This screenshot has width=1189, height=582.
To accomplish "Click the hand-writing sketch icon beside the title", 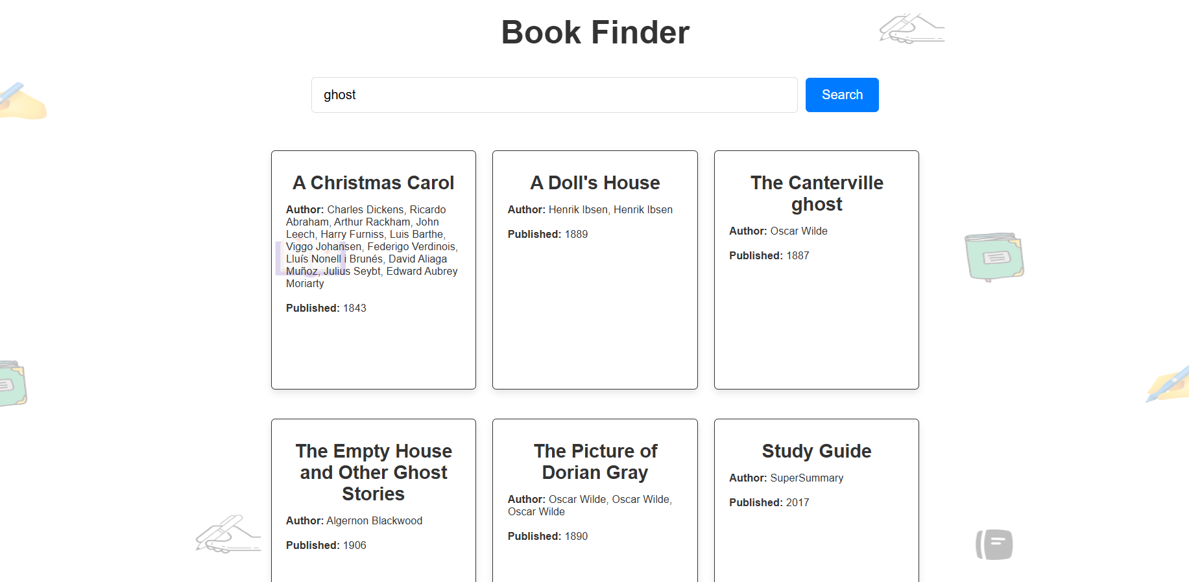I will click(x=912, y=29).
